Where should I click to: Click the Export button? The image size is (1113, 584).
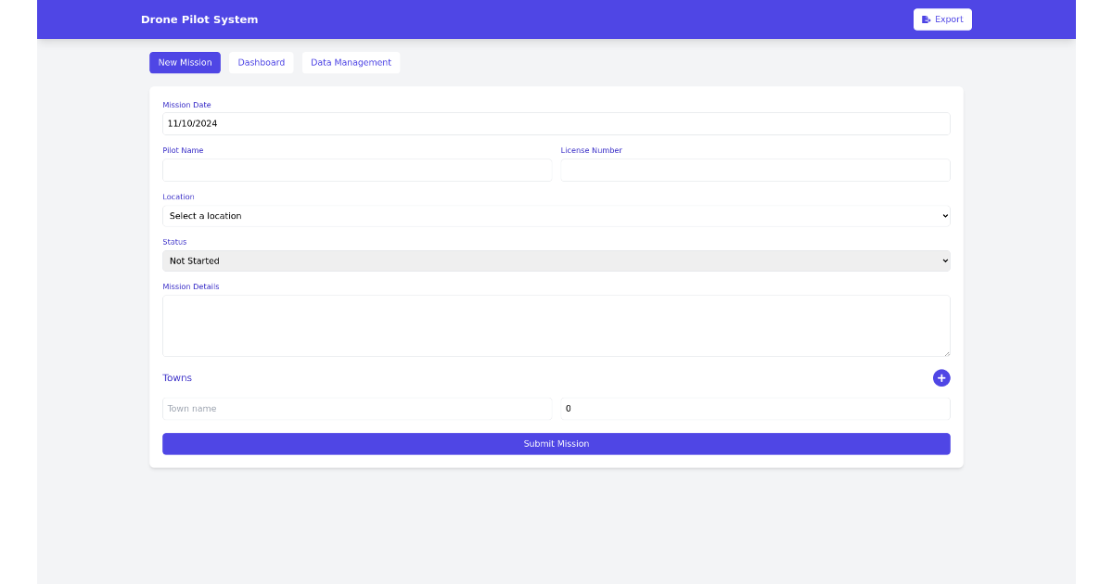(942, 19)
